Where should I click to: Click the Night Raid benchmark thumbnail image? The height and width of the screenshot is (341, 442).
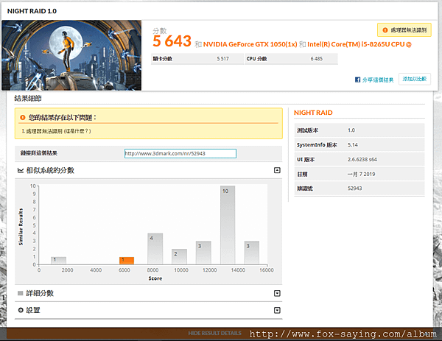(x=71, y=55)
